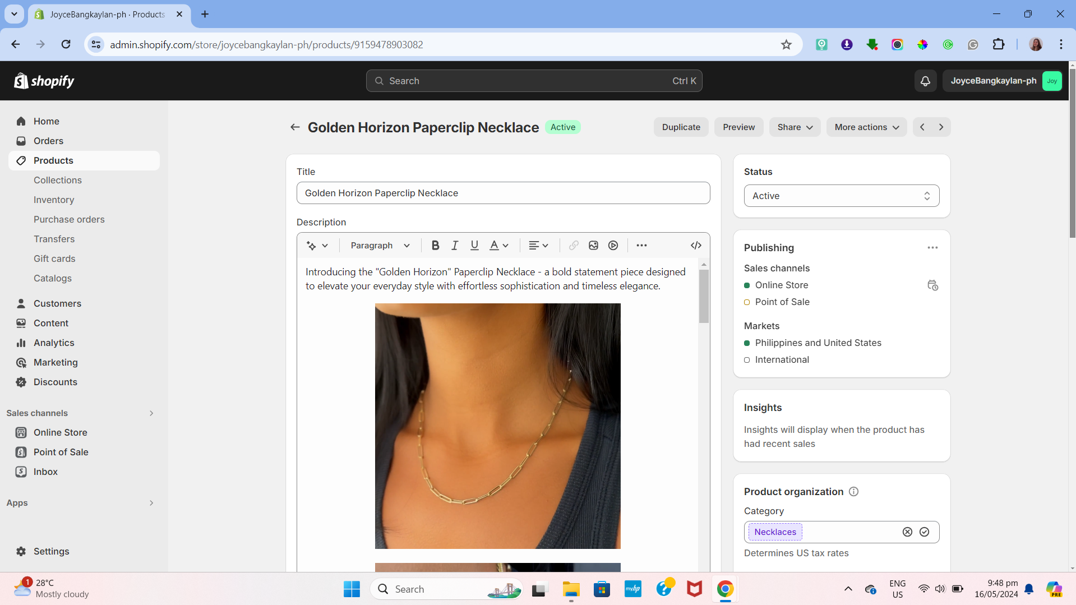Viewport: 1076px width, 605px height.
Task: Go to Analytics in the sidebar
Action: click(x=54, y=343)
